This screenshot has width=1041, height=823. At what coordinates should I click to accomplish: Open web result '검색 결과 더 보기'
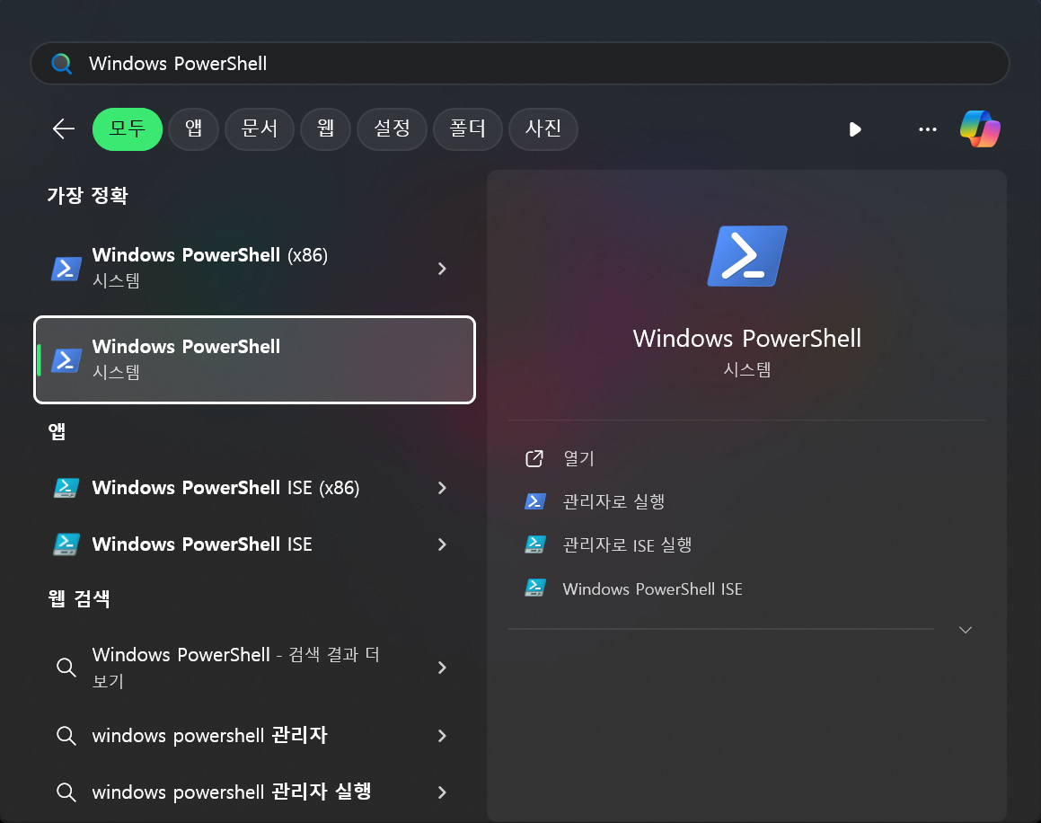(x=254, y=668)
